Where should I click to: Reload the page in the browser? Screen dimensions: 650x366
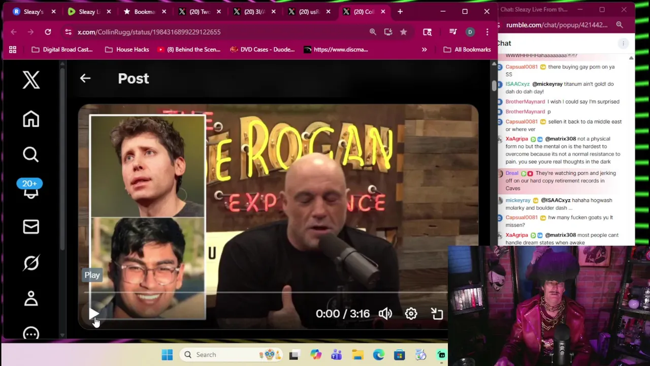48,32
